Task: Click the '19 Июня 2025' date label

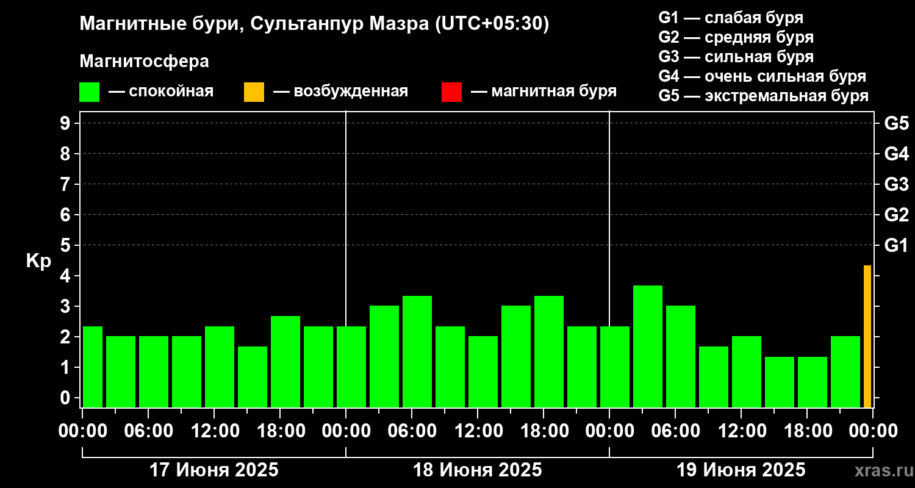Action: click(741, 470)
